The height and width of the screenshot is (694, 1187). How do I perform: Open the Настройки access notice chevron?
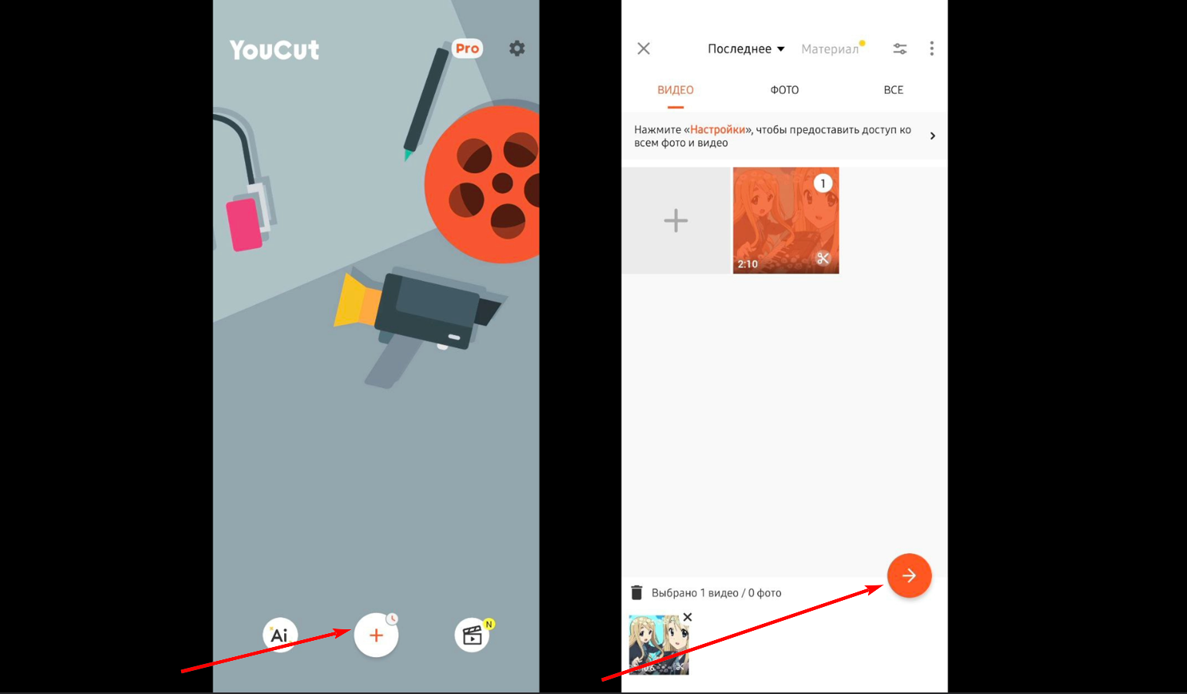pyautogui.click(x=932, y=136)
